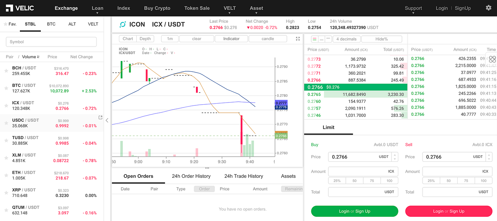Click the green Login or Sign Up button

tap(355, 211)
